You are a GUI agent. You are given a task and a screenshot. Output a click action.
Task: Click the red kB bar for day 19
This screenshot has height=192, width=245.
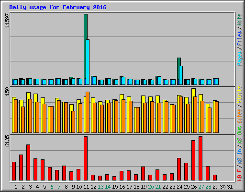tap(143, 174)
